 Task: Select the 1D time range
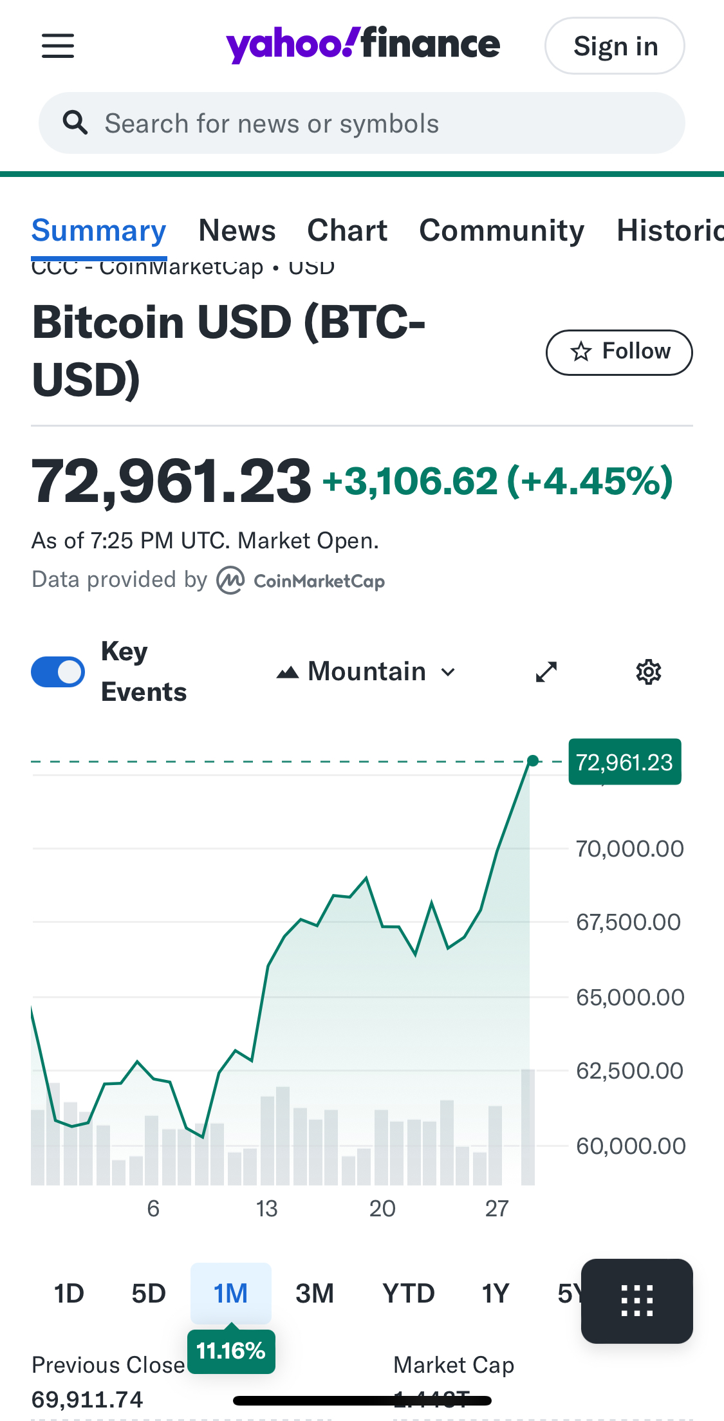point(69,1294)
